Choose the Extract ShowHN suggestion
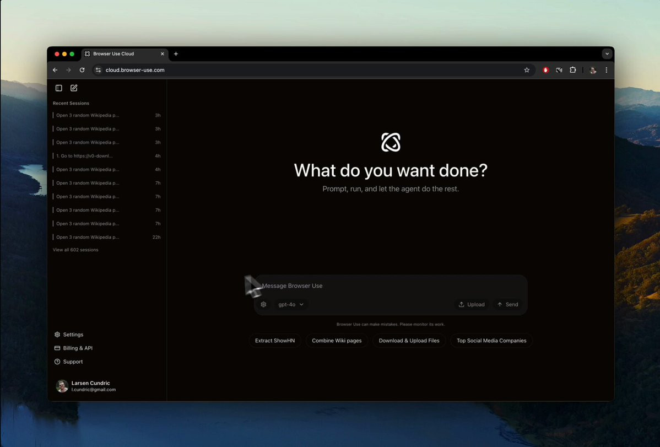This screenshot has width=660, height=447. [x=275, y=341]
